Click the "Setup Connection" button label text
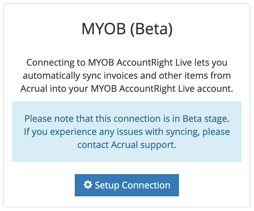The image size is (254, 211). coord(132,186)
